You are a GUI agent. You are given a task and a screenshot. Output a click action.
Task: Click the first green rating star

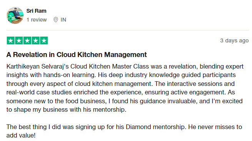11,40
